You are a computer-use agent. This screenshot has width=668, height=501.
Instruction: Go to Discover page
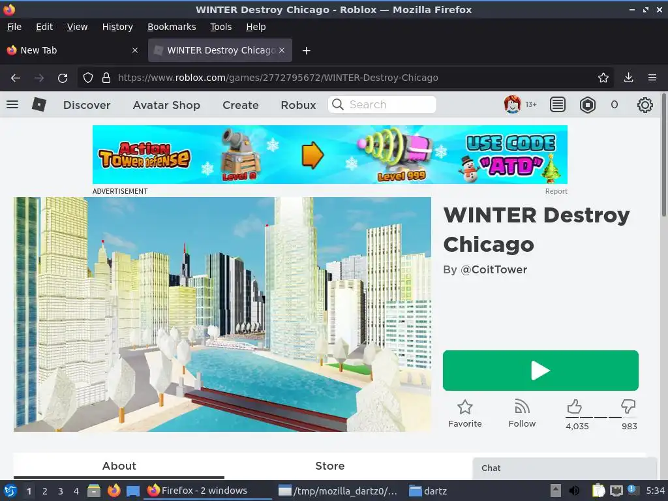(87, 105)
